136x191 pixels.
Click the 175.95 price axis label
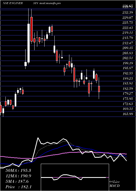tap(127, 99)
